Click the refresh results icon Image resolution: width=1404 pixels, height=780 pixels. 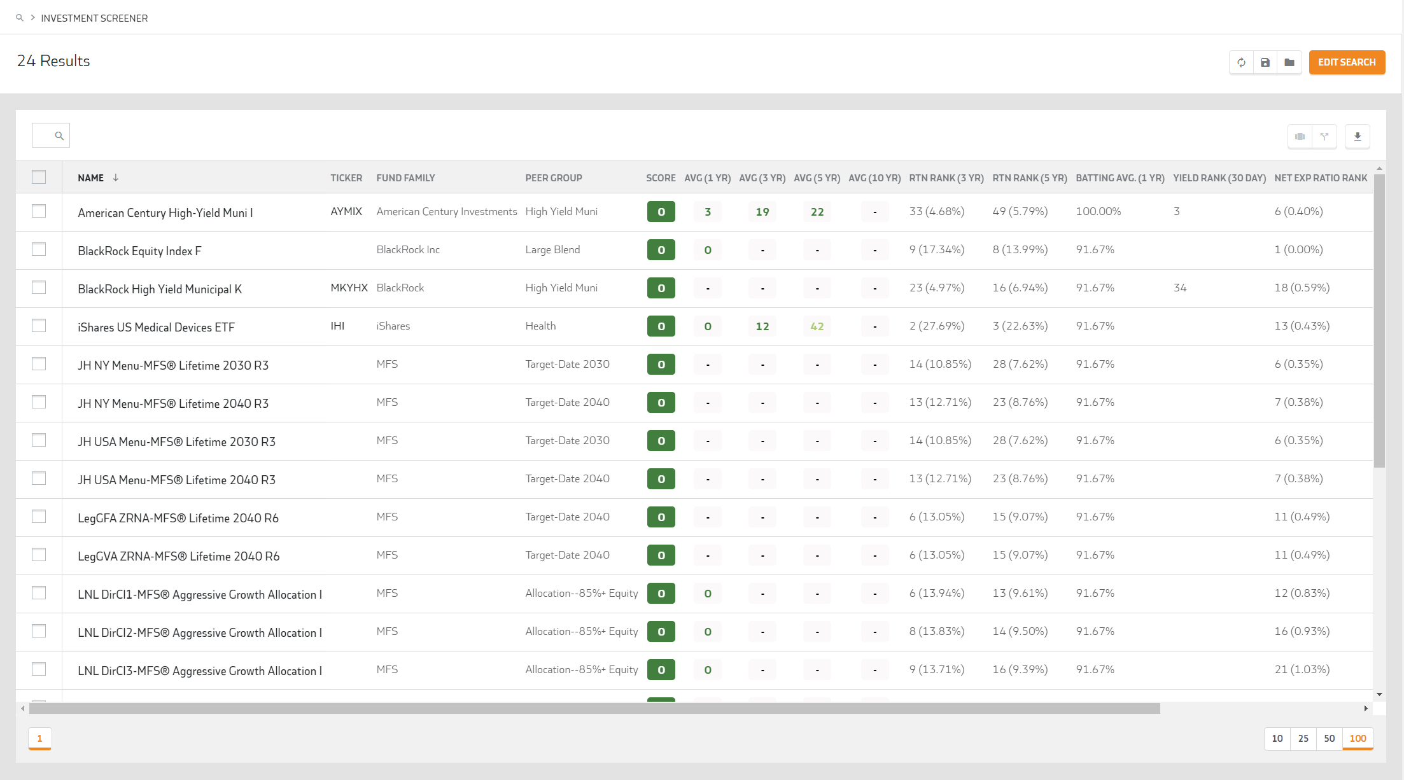[1241, 62]
